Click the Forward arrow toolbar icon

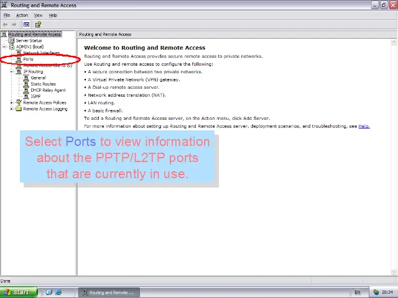point(14,25)
